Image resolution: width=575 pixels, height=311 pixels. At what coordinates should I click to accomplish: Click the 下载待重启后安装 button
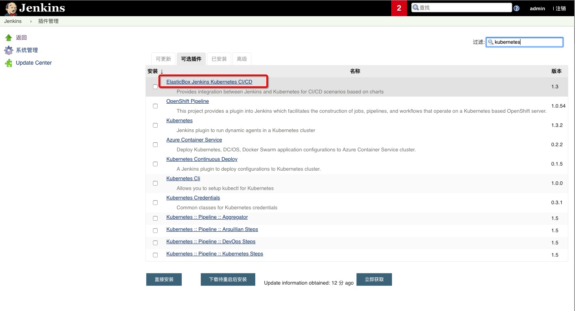[x=228, y=279]
